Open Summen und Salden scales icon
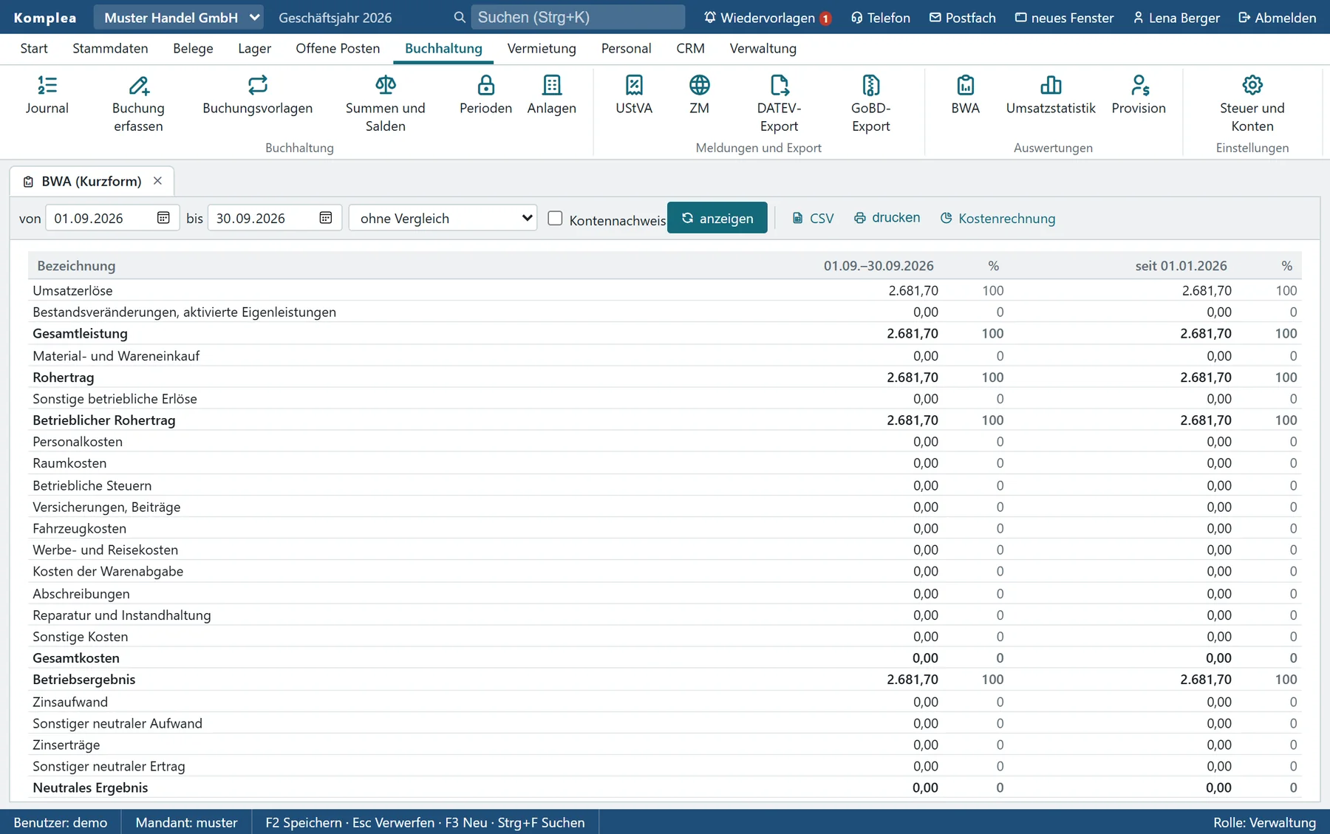This screenshot has width=1330, height=834. coord(385,85)
